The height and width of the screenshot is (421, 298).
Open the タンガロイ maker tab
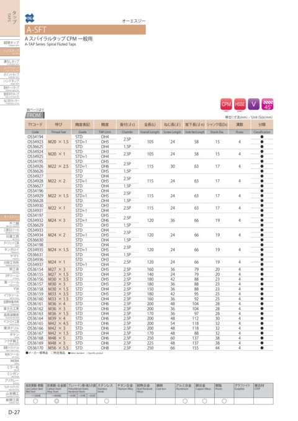(x=10, y=250)
